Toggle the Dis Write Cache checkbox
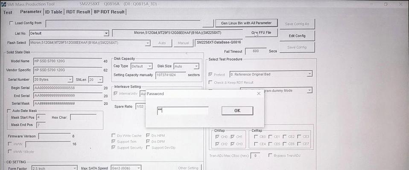 pyautogui.click(x=113, y=136)
